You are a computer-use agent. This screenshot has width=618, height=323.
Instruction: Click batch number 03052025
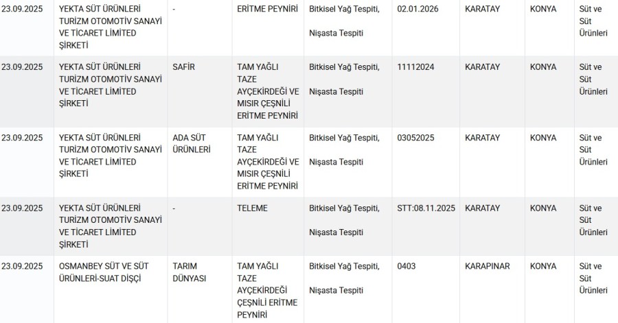[415, 138]
